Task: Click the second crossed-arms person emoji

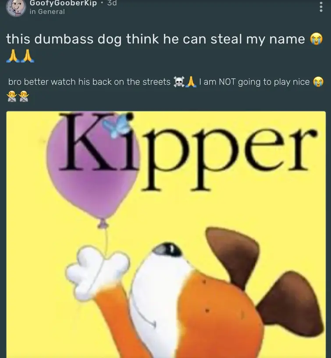Action: [x=24, y=97]
